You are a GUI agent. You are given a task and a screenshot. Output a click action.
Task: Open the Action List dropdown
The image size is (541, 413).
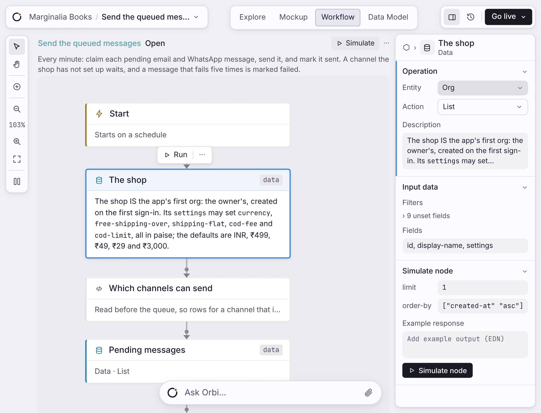[x=483, y=107]
